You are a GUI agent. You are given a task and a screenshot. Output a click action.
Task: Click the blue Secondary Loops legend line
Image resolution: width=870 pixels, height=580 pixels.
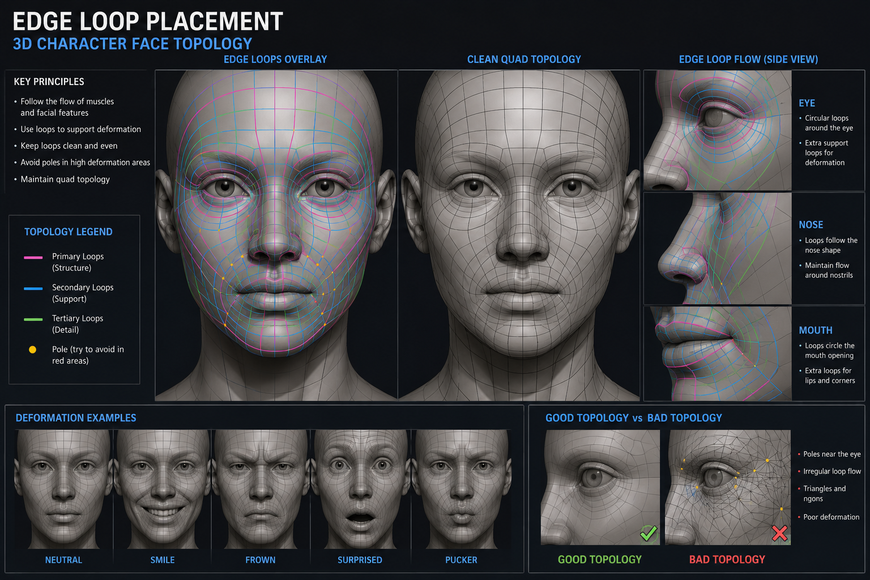point(33,288)
